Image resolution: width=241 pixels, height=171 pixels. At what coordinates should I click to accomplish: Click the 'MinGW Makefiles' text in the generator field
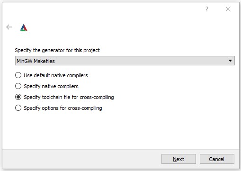(36, 61)
